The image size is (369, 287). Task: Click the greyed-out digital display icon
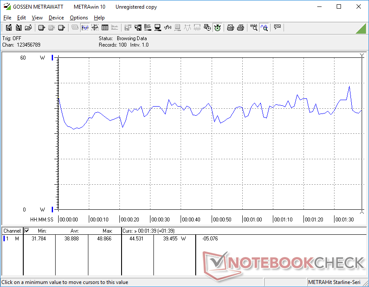[75, 28]
